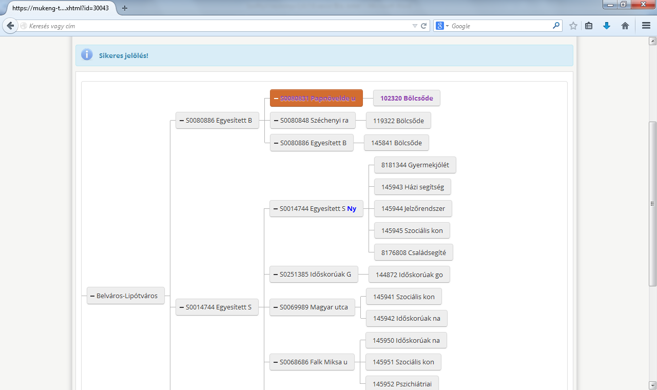Click the Sikeres jelölés! message text
This screenshot has height=390, width=657.
[124, 55]
